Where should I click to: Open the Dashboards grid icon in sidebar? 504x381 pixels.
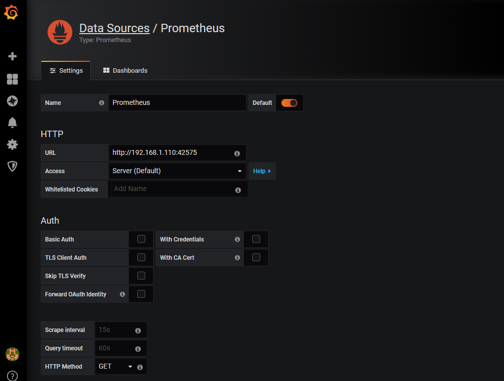[x=12, y=79]
